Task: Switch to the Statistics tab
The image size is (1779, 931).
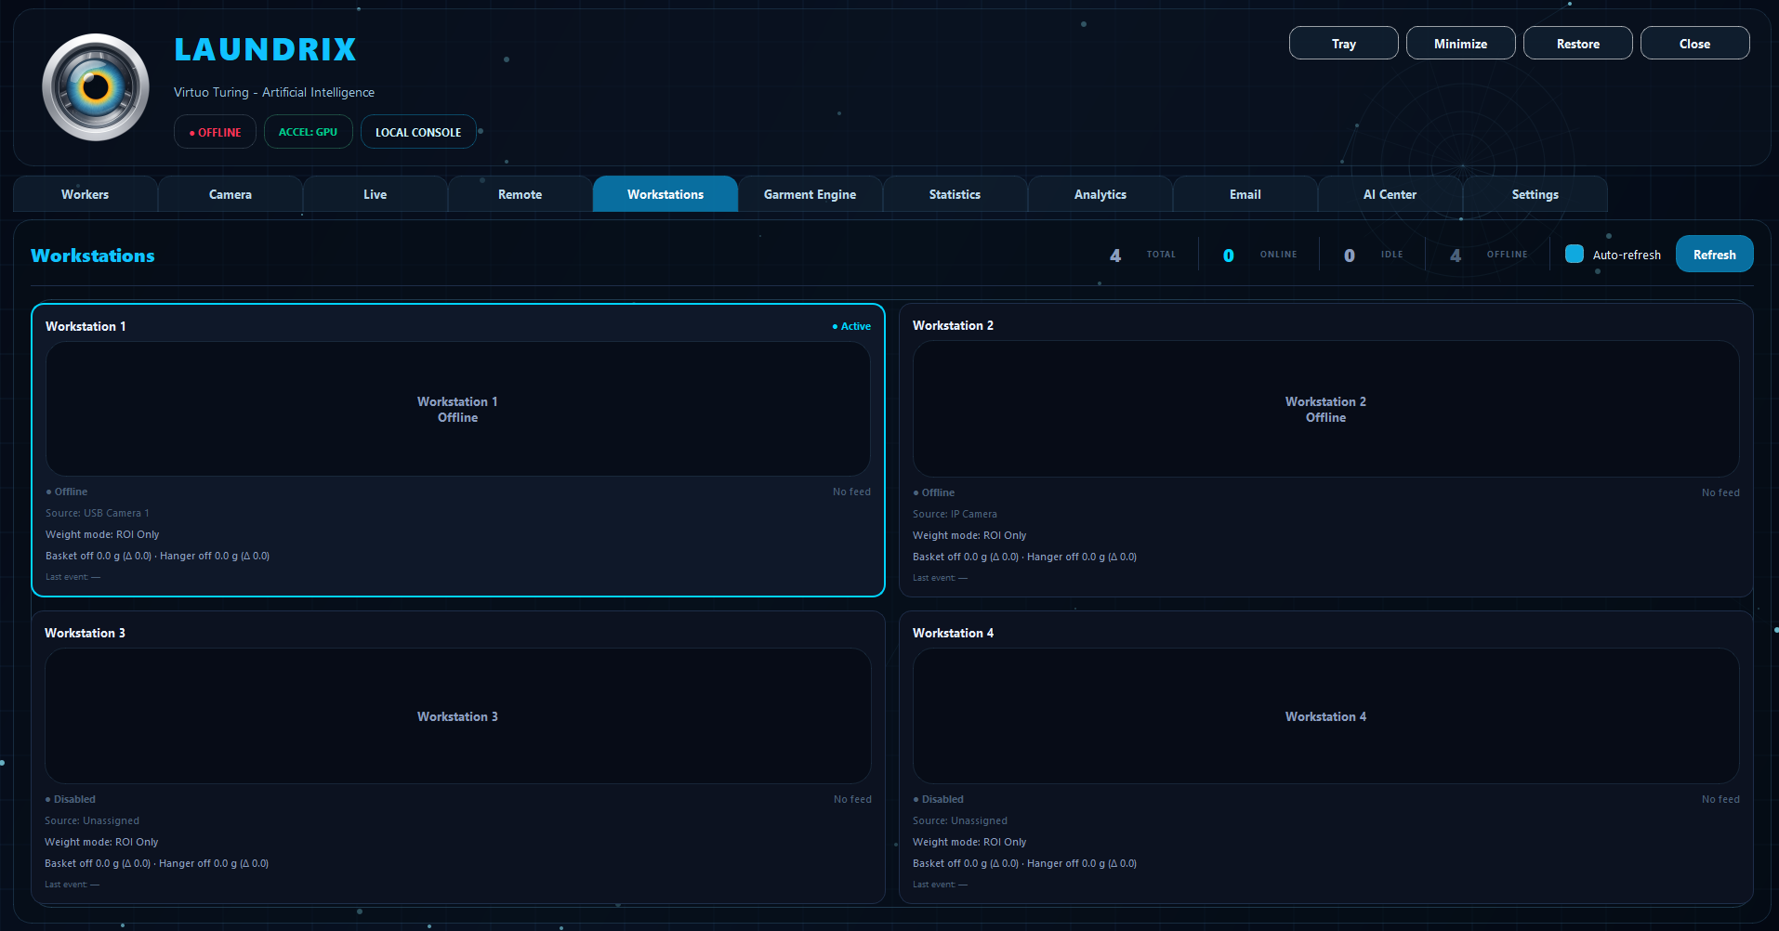Action: [955, 194]
